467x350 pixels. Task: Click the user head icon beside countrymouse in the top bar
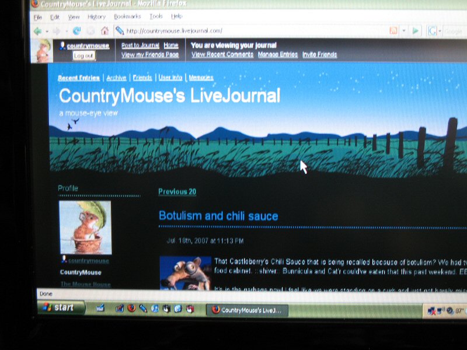[62, 45]
